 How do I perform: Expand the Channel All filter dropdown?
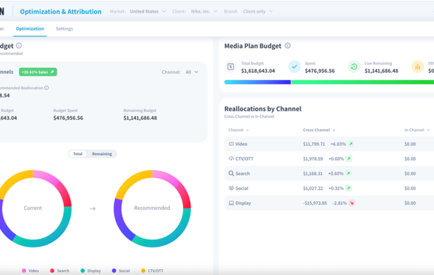[x=192, y=72]
